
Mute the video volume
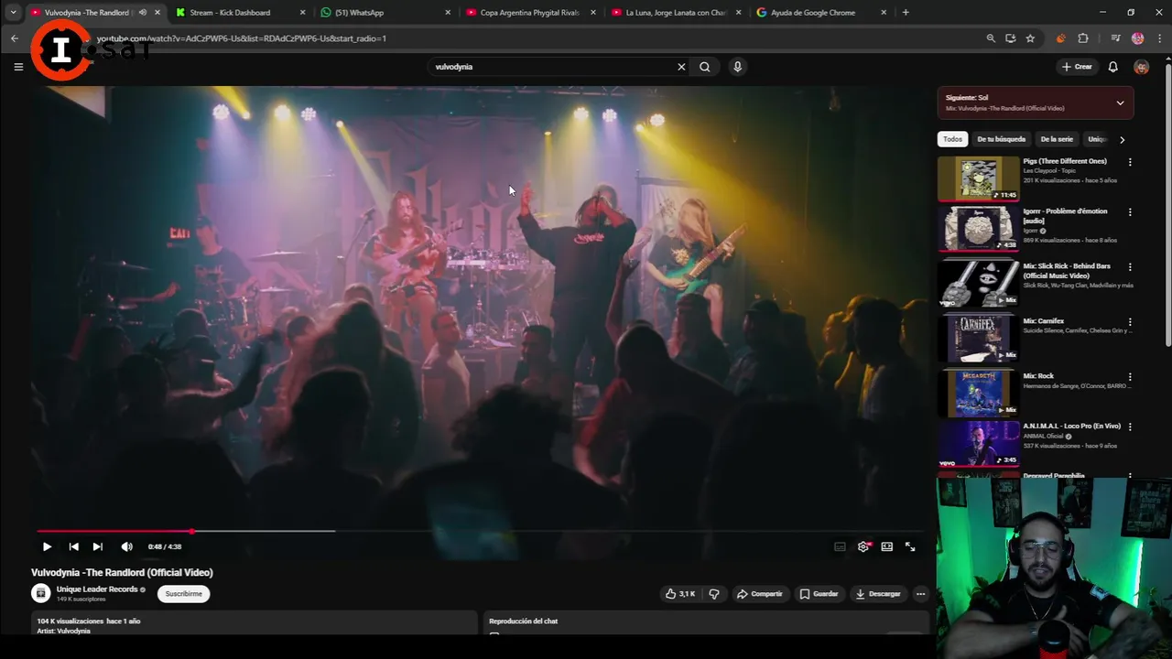[x=126, y=546]
